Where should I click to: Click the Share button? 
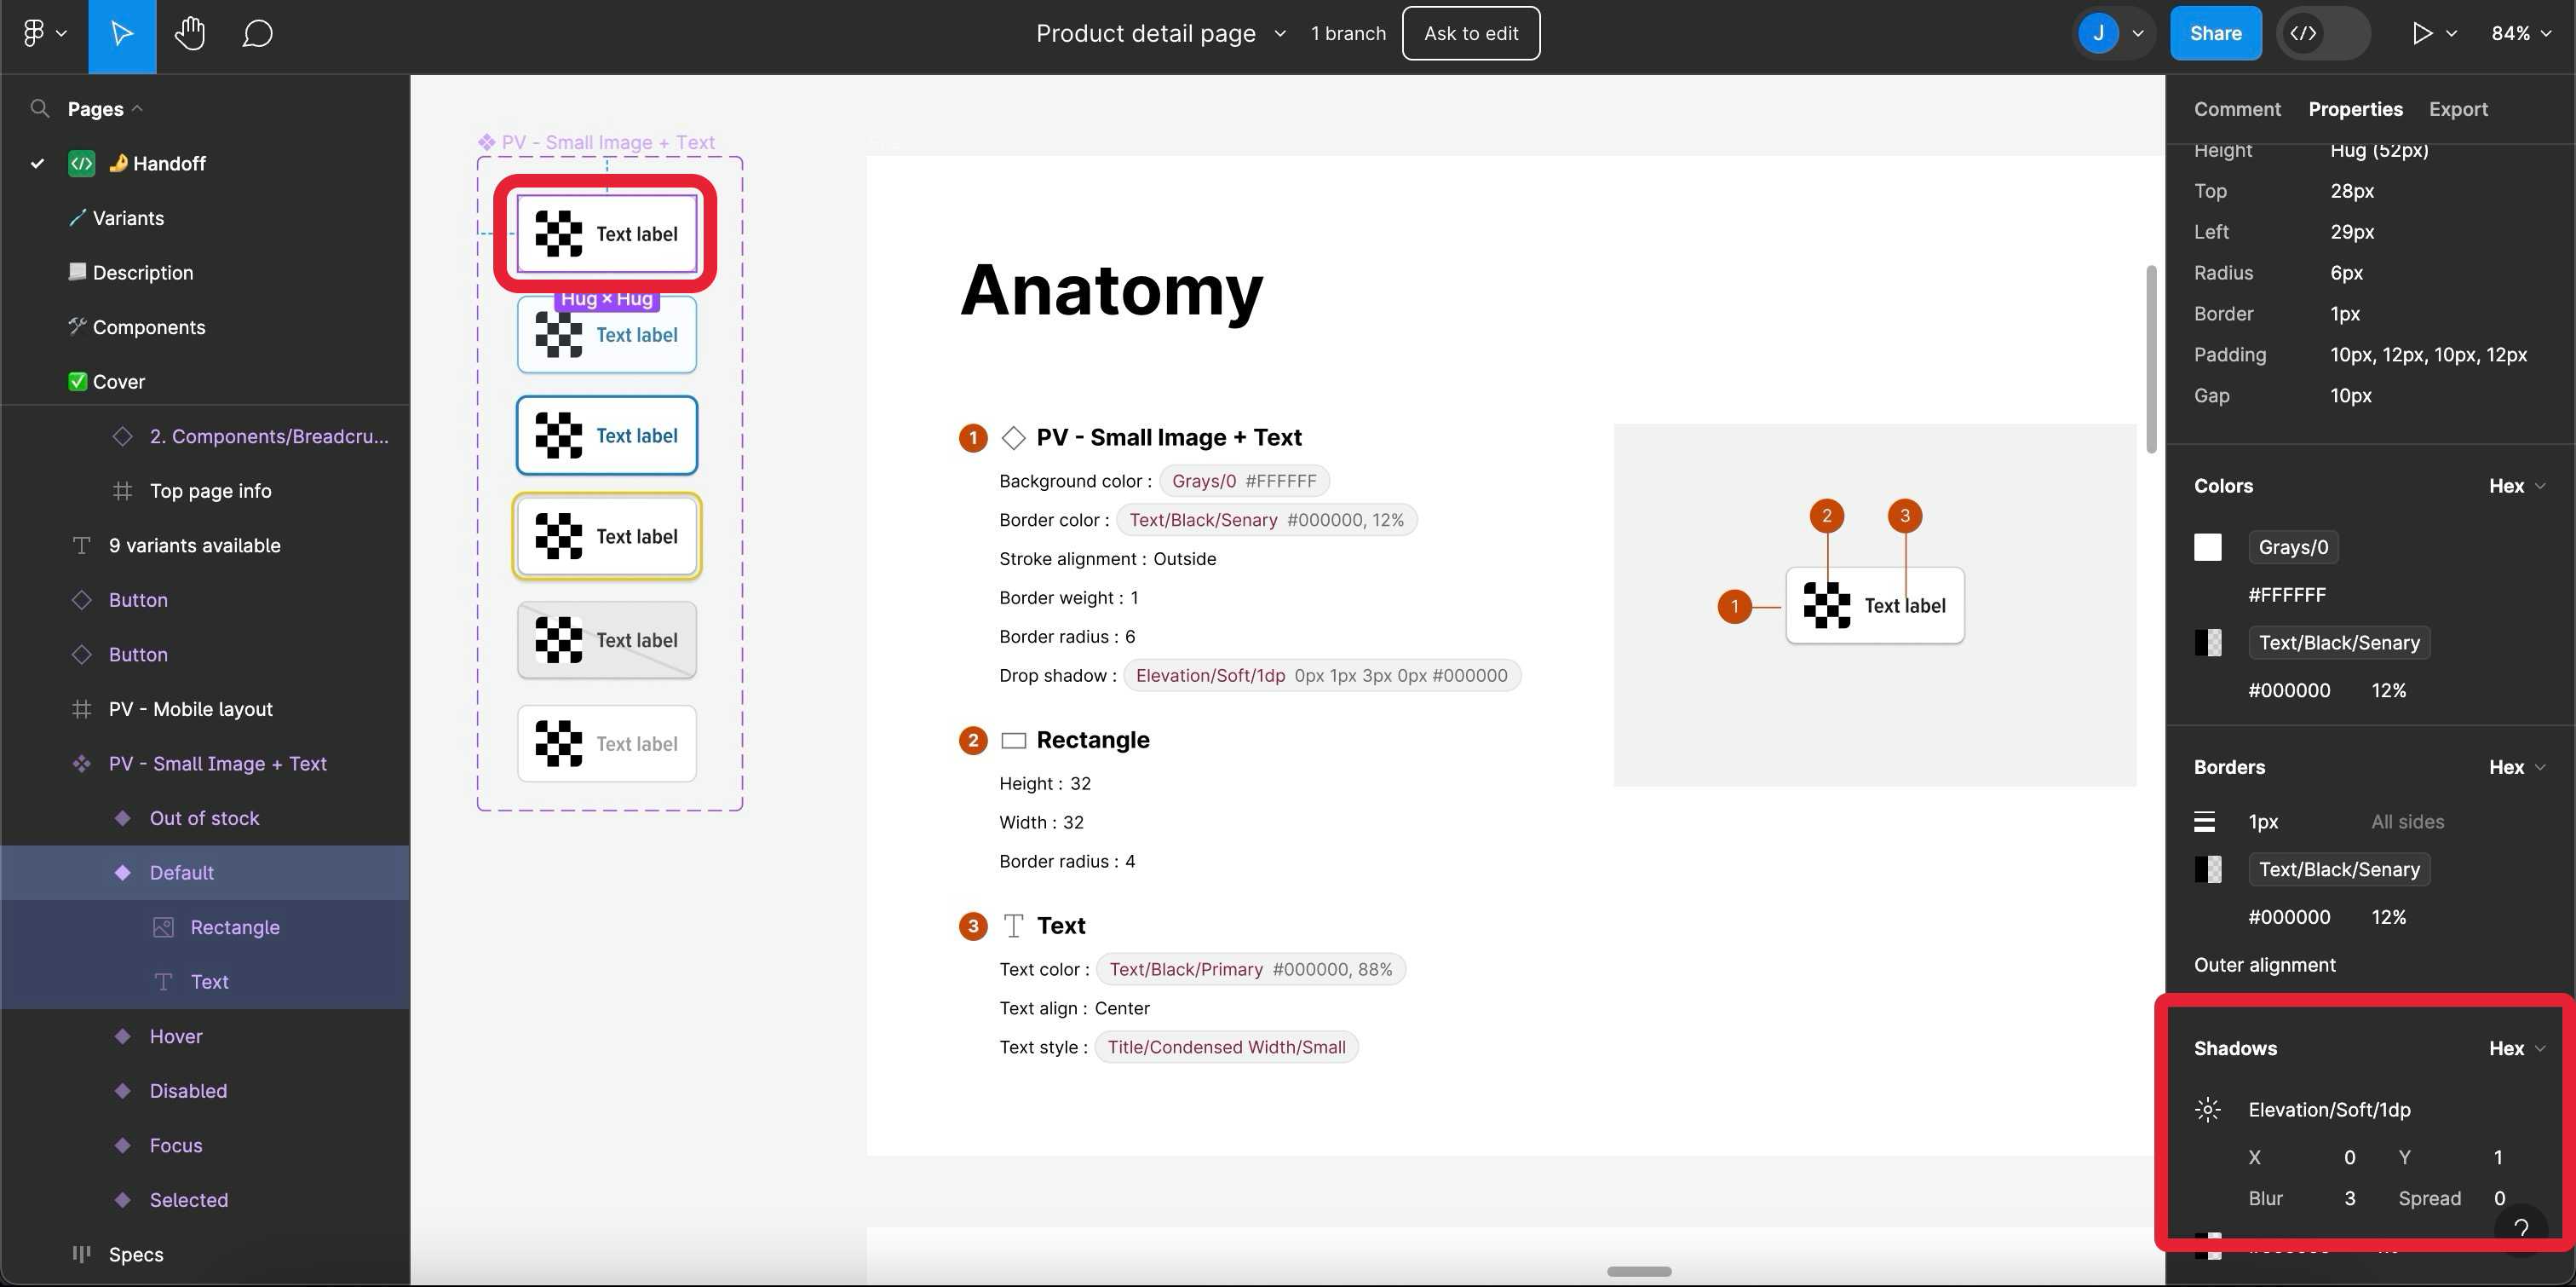click(x=2215, y=33)
